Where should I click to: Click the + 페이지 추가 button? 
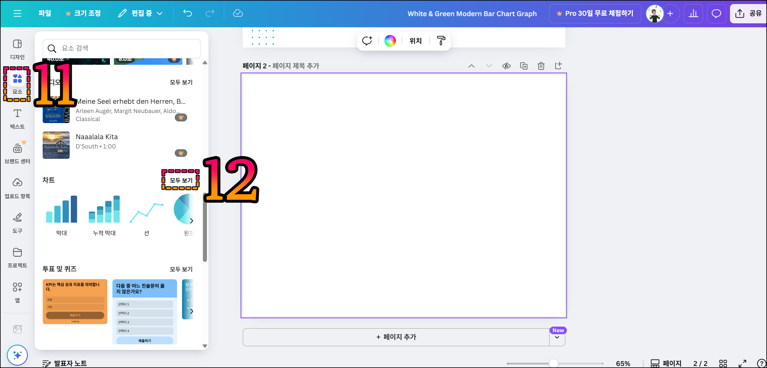tap(396, 337)
